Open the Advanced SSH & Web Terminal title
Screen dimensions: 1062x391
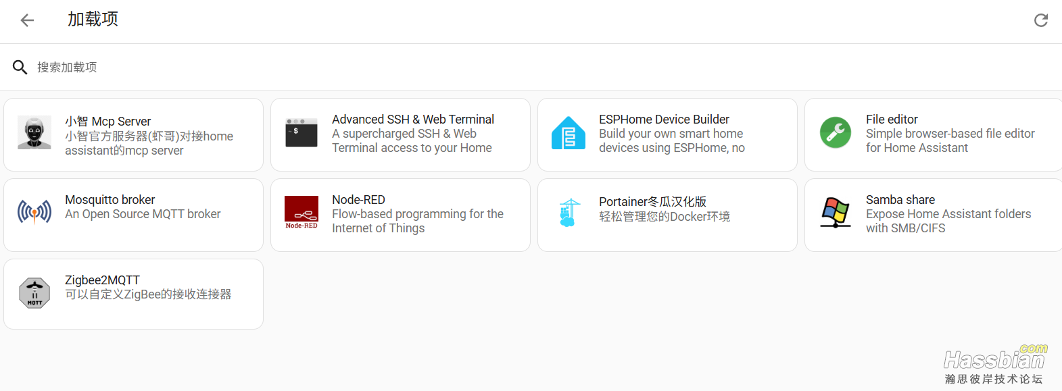click(x=413, y=120)
